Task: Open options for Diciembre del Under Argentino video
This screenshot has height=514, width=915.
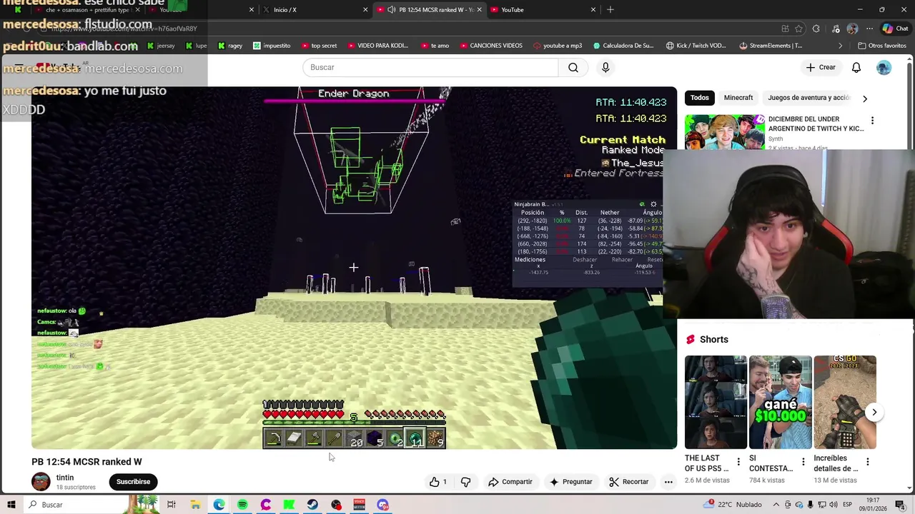Action: 872,121
